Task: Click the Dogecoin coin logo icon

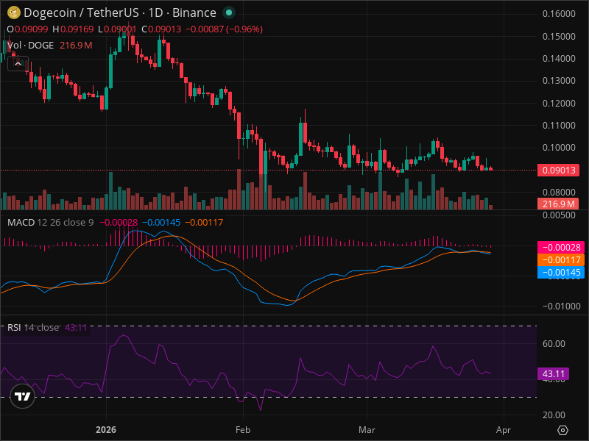Action: click(x=14, y=12)
